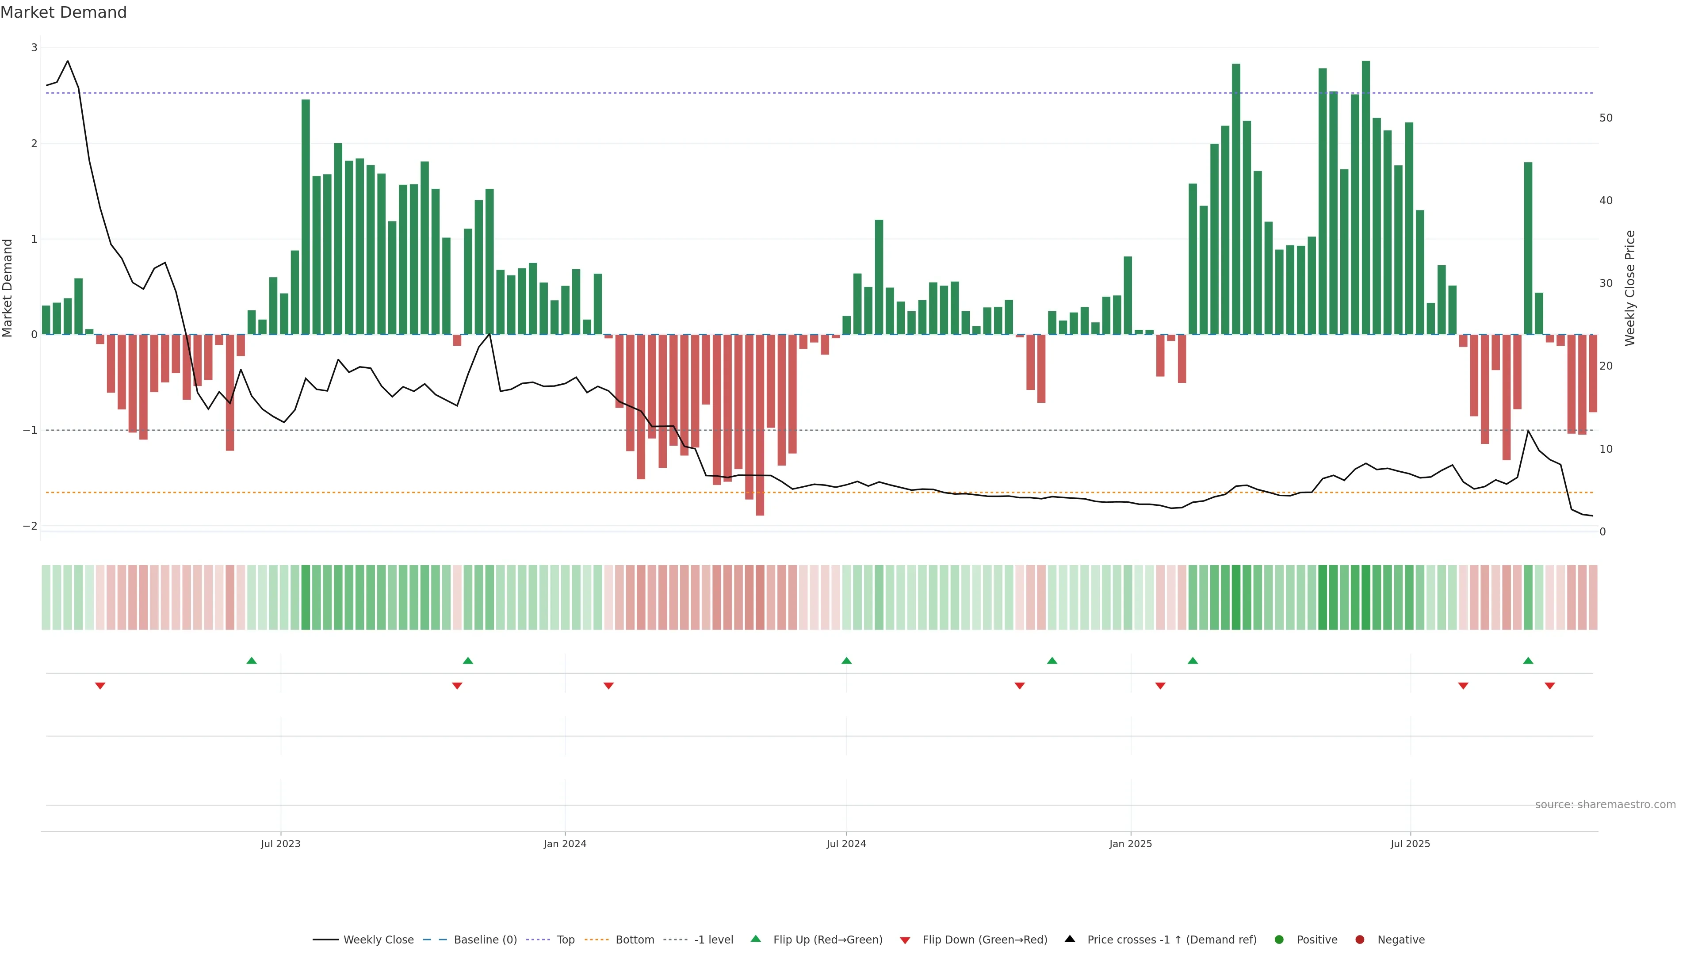
Task: Toggle the Weekly Close legend series
Action: 378,939
